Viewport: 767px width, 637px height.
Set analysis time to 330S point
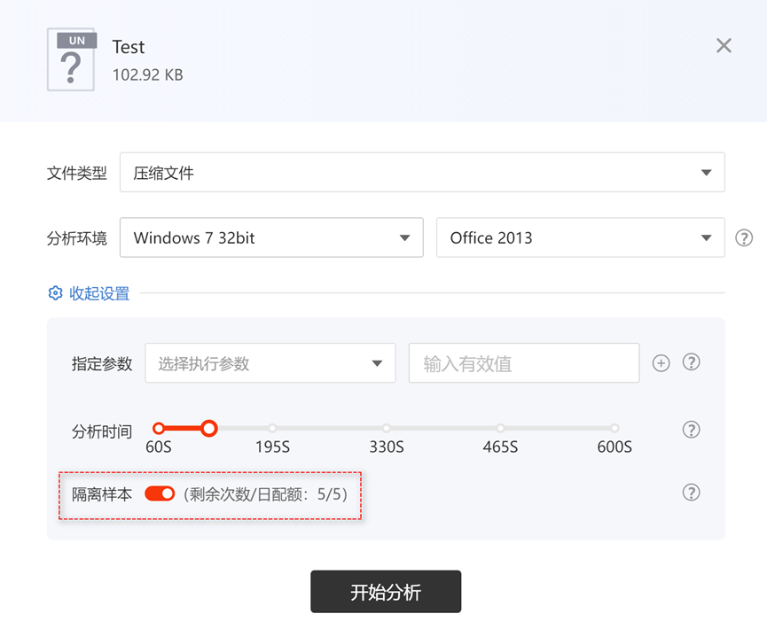click(x=387, y=428)
